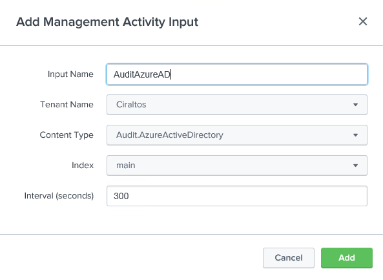Screen dimensions: 383x280
Task: Click the Content Type label
Action: point(67,135)
